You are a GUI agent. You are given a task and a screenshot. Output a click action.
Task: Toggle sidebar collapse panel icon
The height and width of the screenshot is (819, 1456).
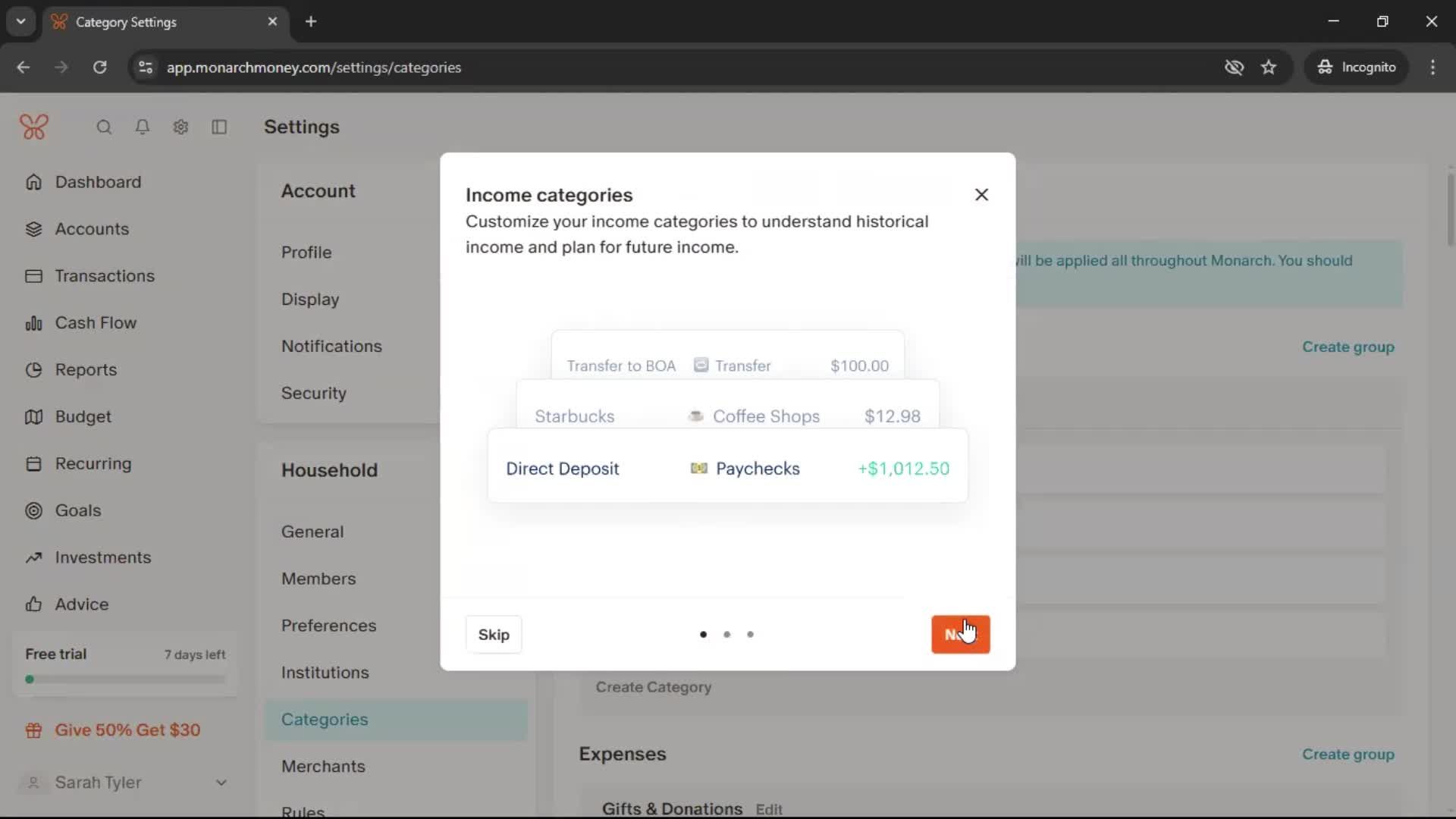pos(219,127)
